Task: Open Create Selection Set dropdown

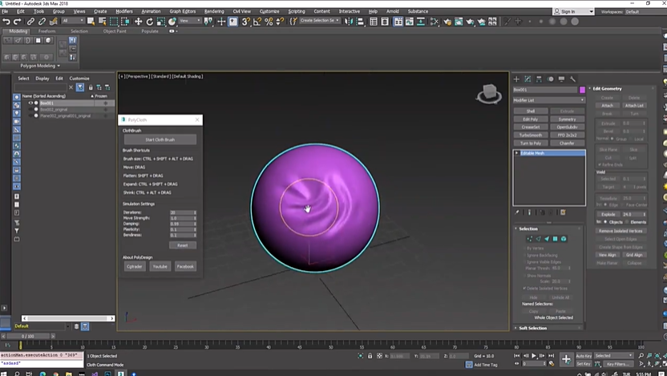Action: click(320, 20)
